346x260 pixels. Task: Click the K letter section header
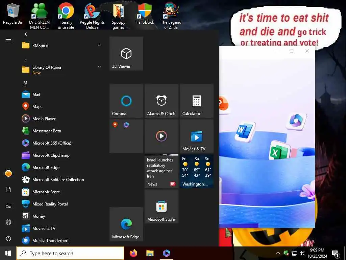click(26, 34)
